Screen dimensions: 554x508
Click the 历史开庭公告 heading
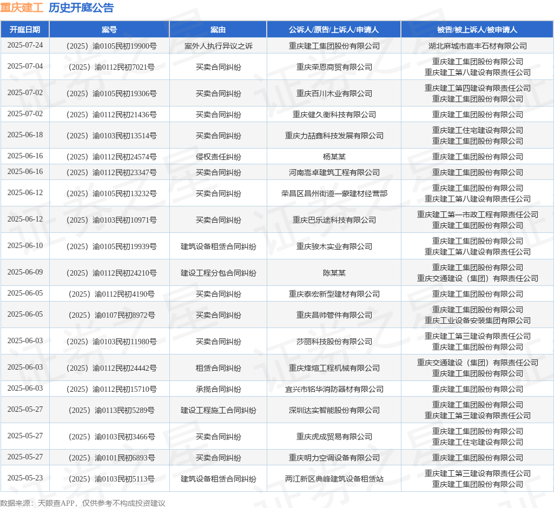[x=81, y=8]
